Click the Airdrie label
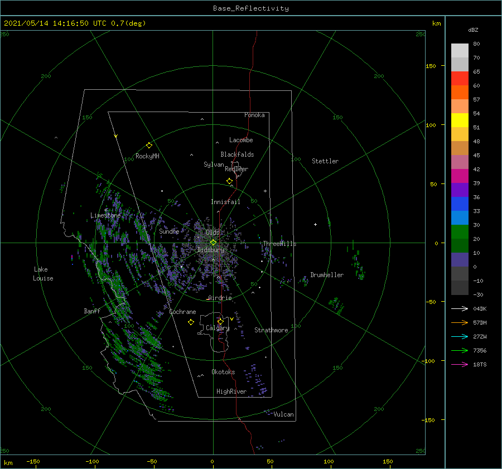502x469 pixels. coord(220,298)
